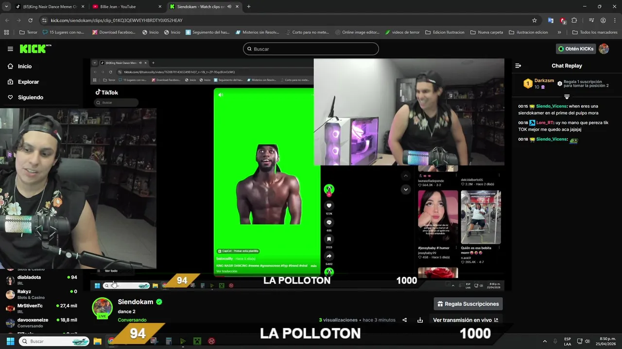Click Ver transmisión en vivo link
The width and height of the screenshot is (622, 349).
[x=466, y=320]
